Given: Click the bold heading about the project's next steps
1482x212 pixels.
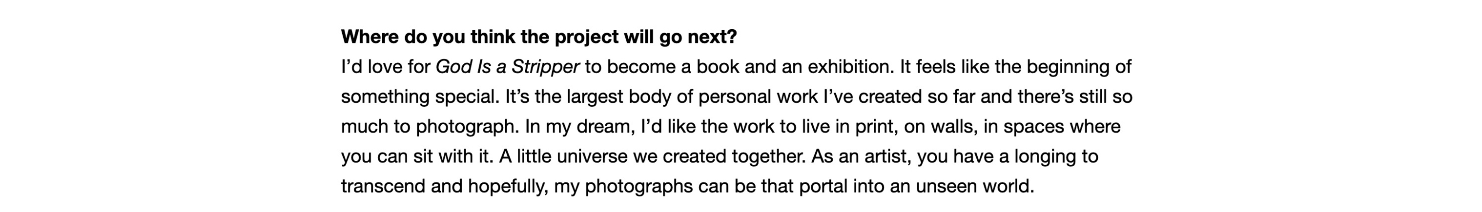Looking at the screenshot, I should point(538,37).
